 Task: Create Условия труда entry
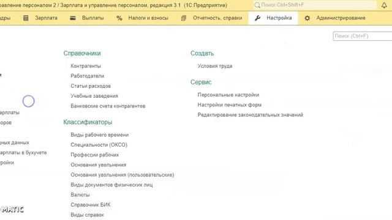click(x=215, y=66)
